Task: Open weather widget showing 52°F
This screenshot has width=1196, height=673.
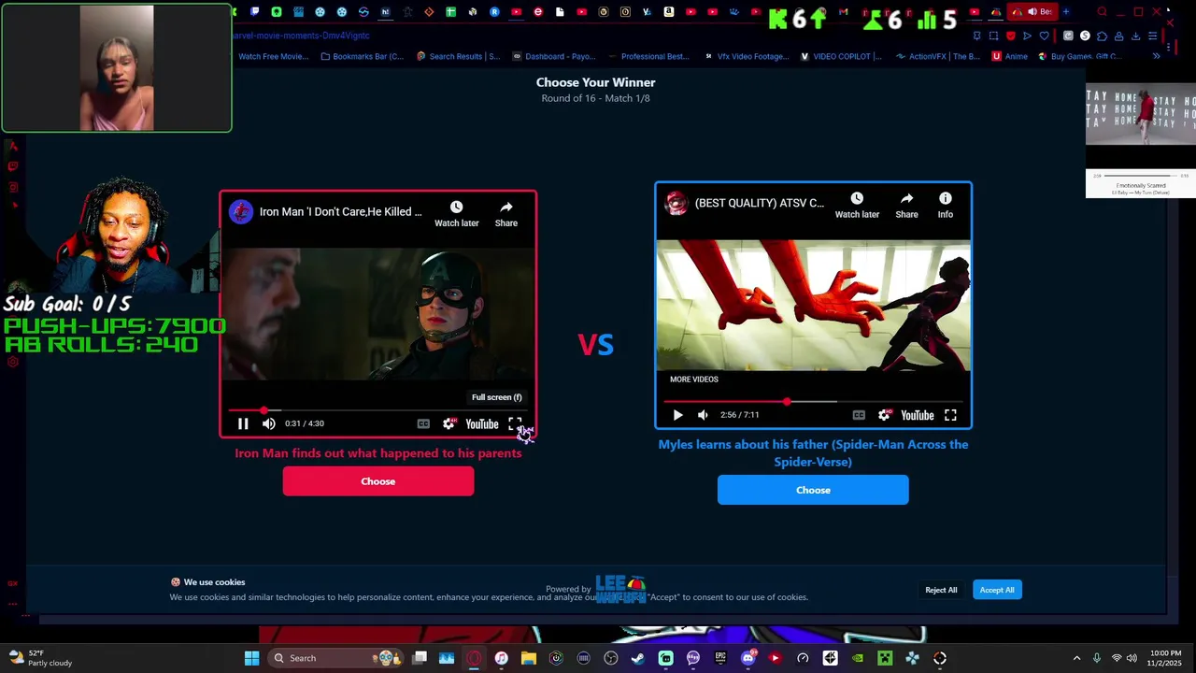Action: (39, 658)
